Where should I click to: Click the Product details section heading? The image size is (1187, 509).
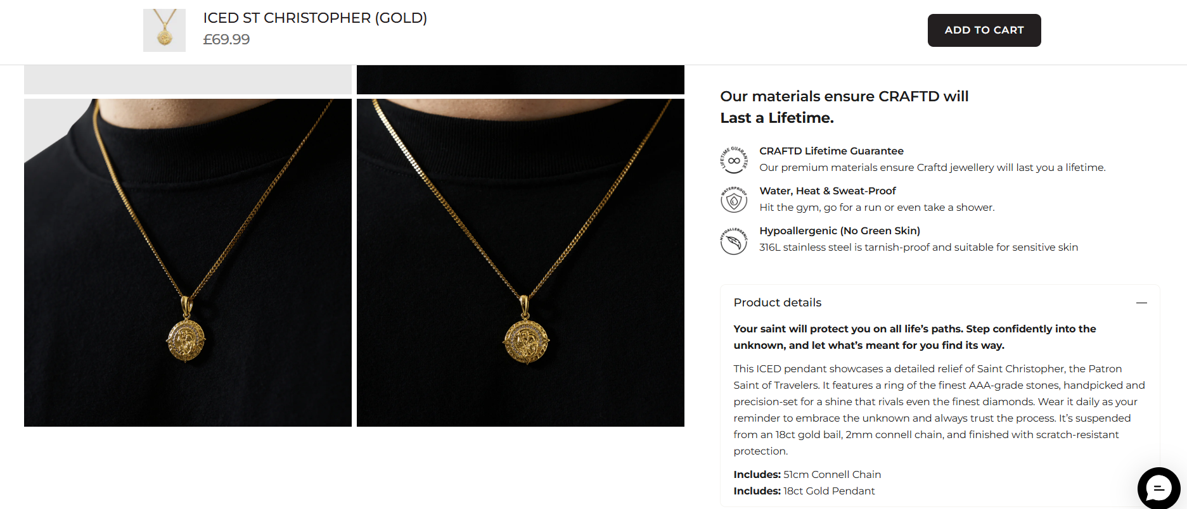pyautogui.click(x=777, y=303)
